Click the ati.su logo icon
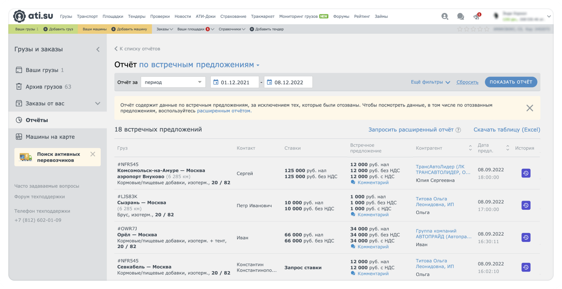 click(x=19, y=16)
